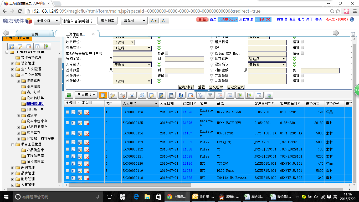Click the detail view icon in row 5

[x=74, y=149]
